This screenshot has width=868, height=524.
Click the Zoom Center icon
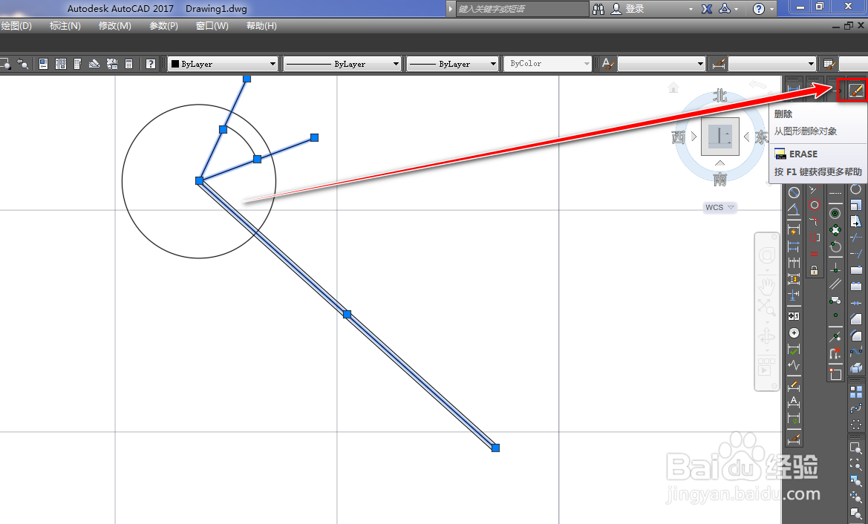(x=856, y=497)
